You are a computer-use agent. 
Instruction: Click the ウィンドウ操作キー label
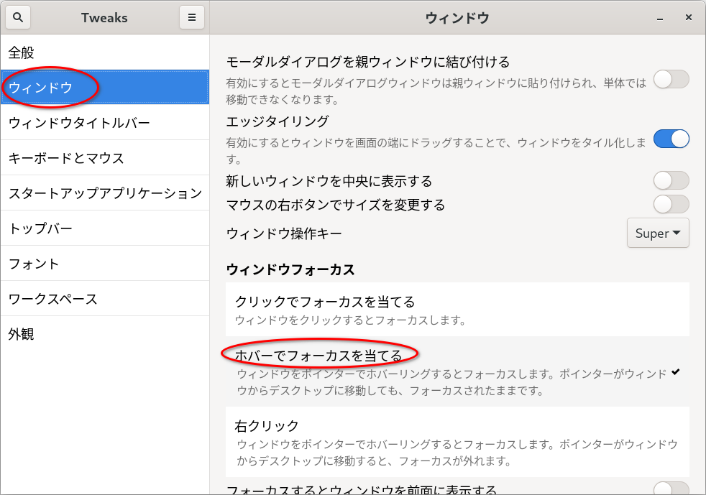[x=284, y=233]
